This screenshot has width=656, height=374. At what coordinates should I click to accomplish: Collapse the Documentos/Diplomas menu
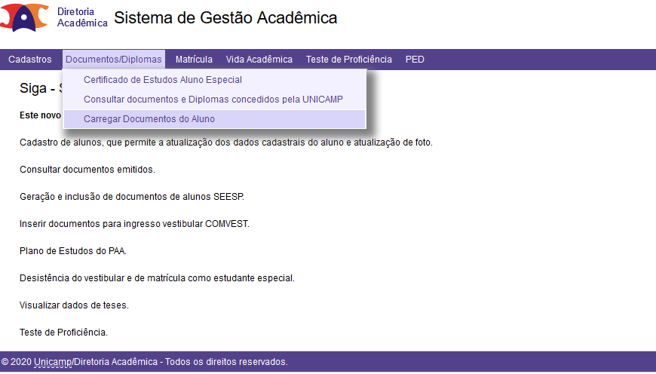click(114, 60)
